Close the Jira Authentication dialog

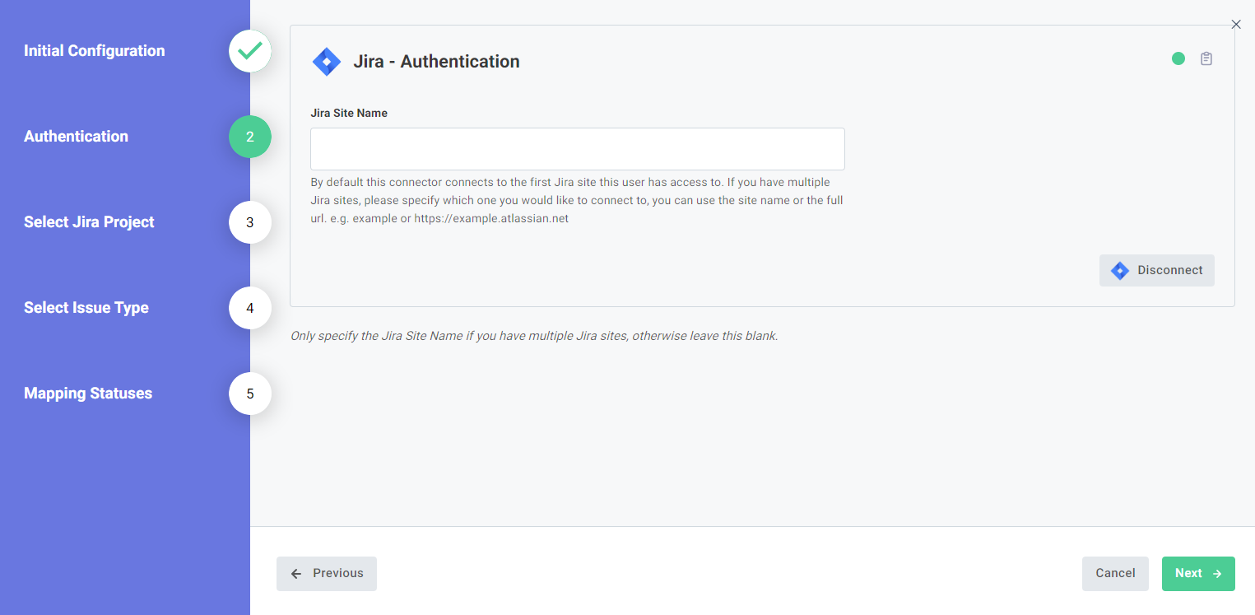[x=1235, y=24]
